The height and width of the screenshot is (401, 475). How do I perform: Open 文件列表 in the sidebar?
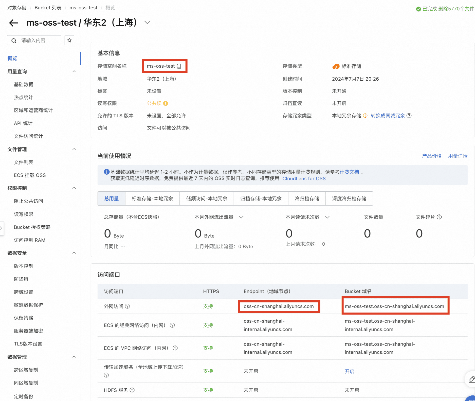24,162
